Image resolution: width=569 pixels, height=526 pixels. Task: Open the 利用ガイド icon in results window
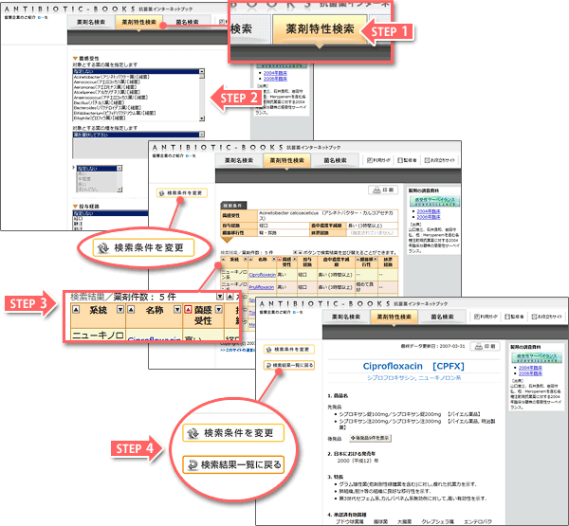pyautogui.click(x=378, y=160)
